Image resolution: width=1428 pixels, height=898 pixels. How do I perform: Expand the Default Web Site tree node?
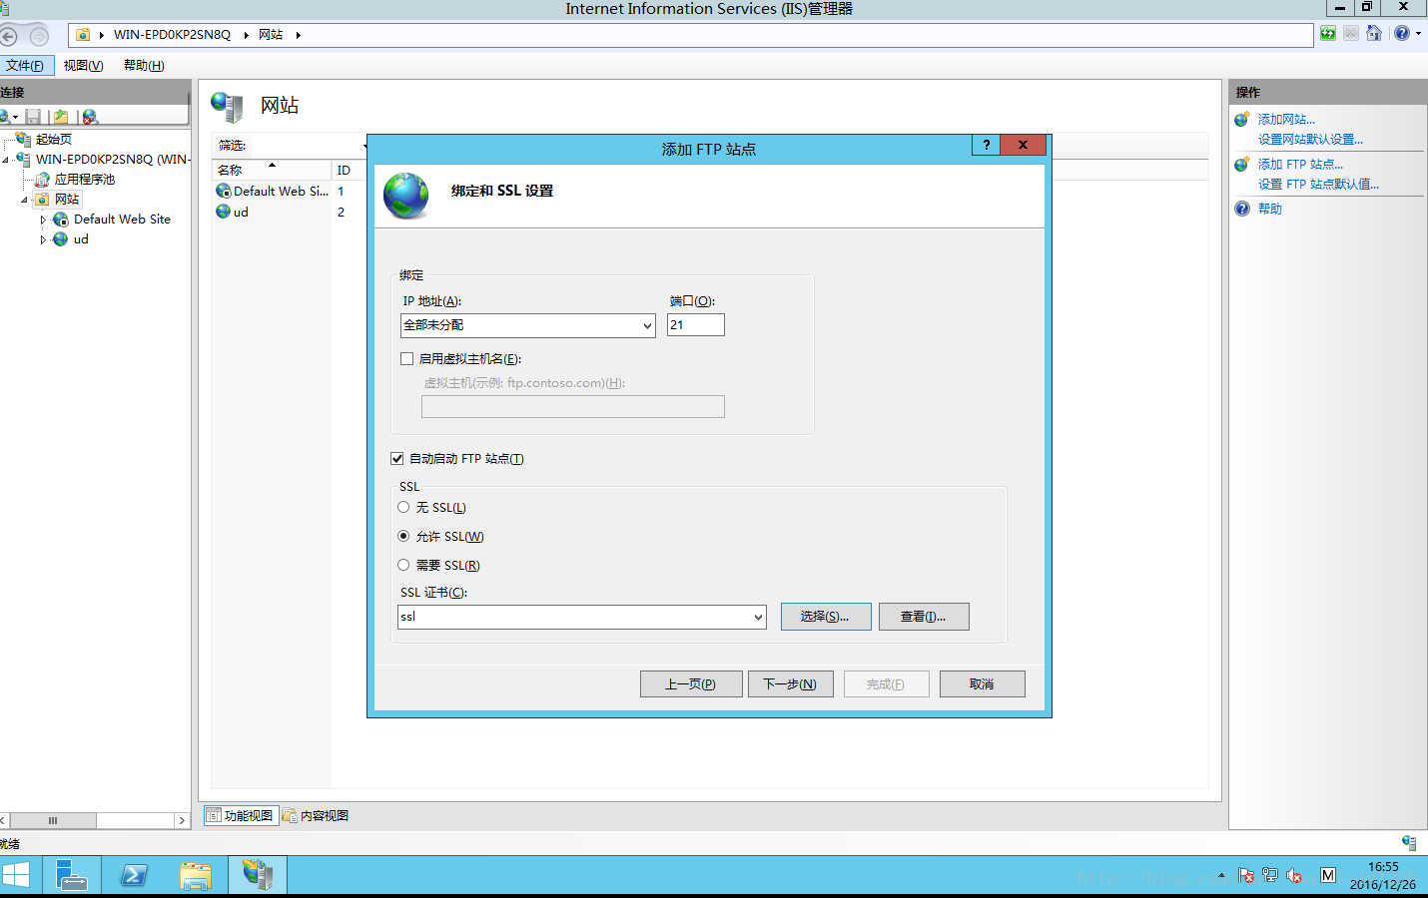pos(43,220)
